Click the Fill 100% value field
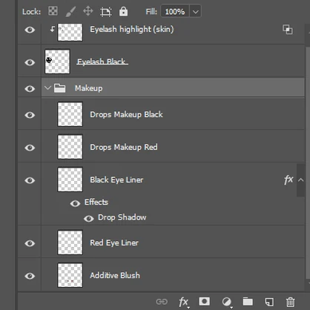Viewport: 310px width, 310px height. [175, 12]
